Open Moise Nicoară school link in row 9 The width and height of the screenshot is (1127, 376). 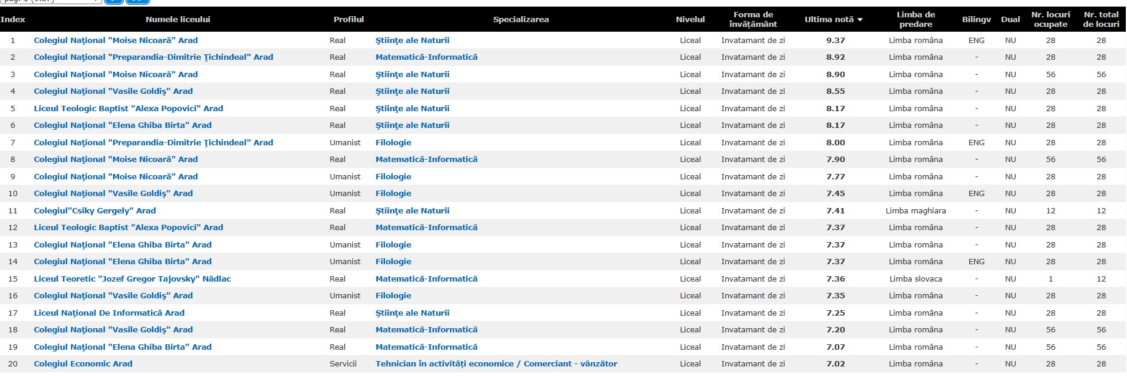coord(116,176)
